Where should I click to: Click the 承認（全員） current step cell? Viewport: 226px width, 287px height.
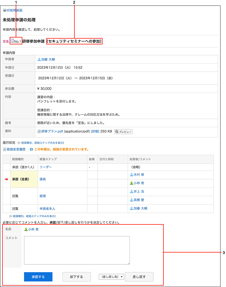tap(24, 179)
